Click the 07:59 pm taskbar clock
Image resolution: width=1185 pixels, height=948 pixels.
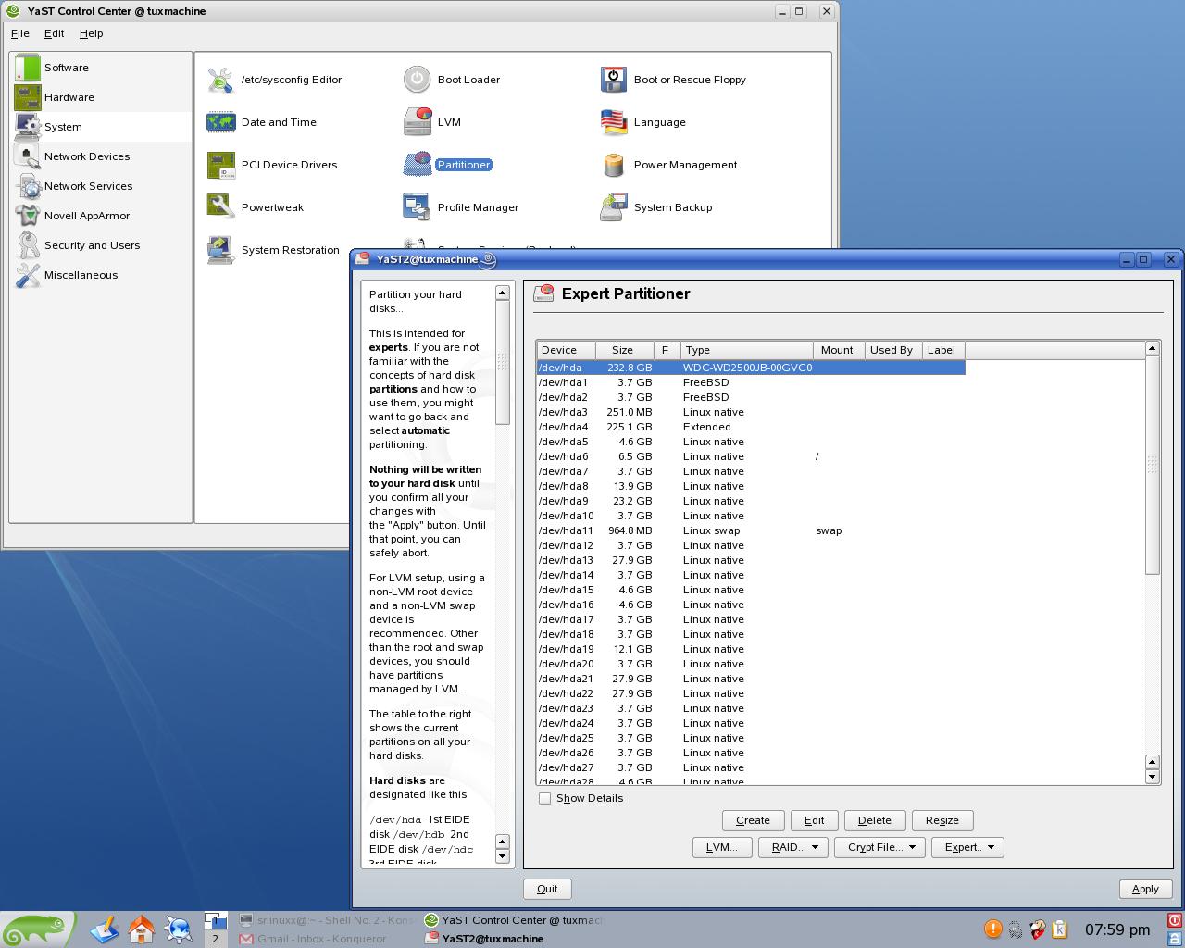1117,929
